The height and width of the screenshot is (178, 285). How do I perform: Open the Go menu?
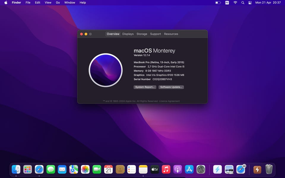(58, 3)
